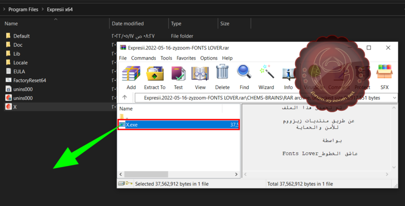Maximize the WinRAR window
Screen dimensions: 405x206
coord(369,48)
